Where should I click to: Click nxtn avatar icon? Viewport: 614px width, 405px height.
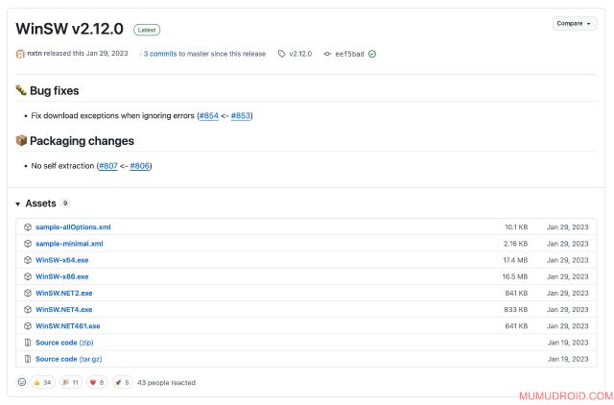[x=20, y=54]
